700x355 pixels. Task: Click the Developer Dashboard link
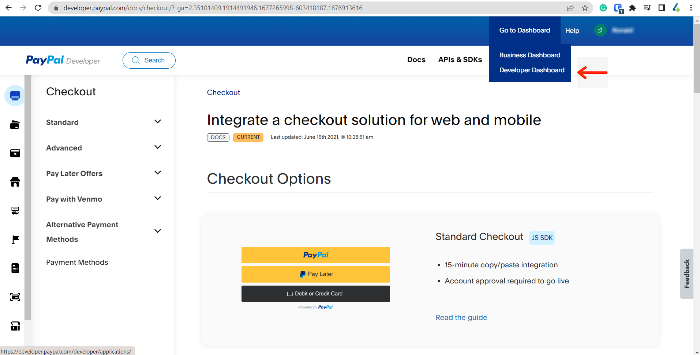coord(532,70)
